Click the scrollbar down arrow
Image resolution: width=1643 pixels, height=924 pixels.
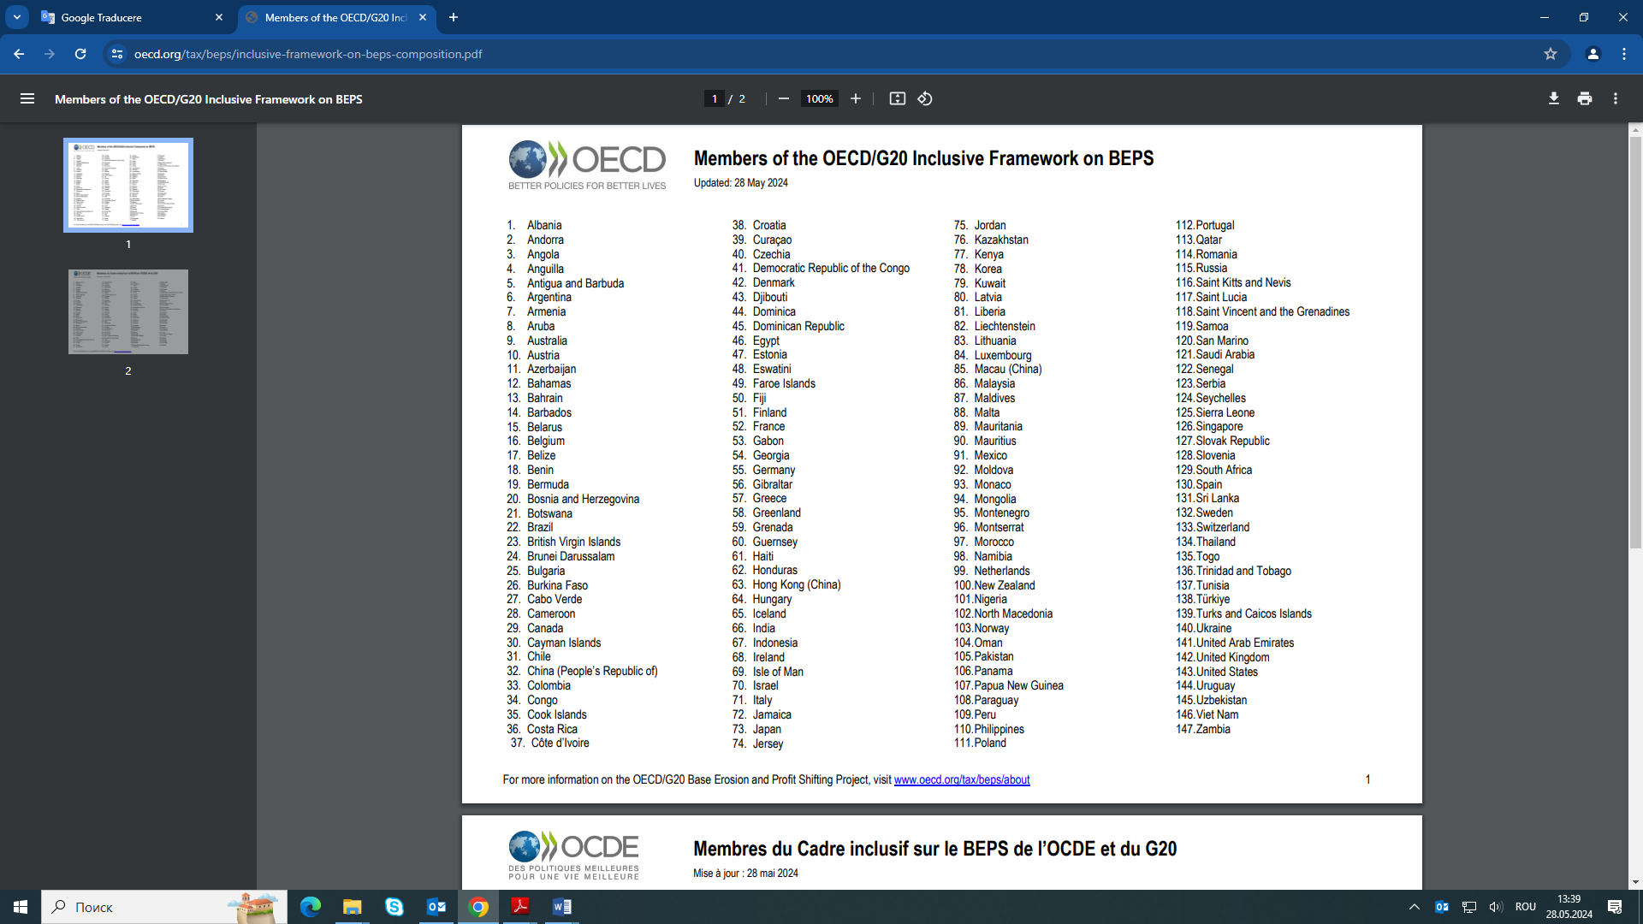point(1635,882)
